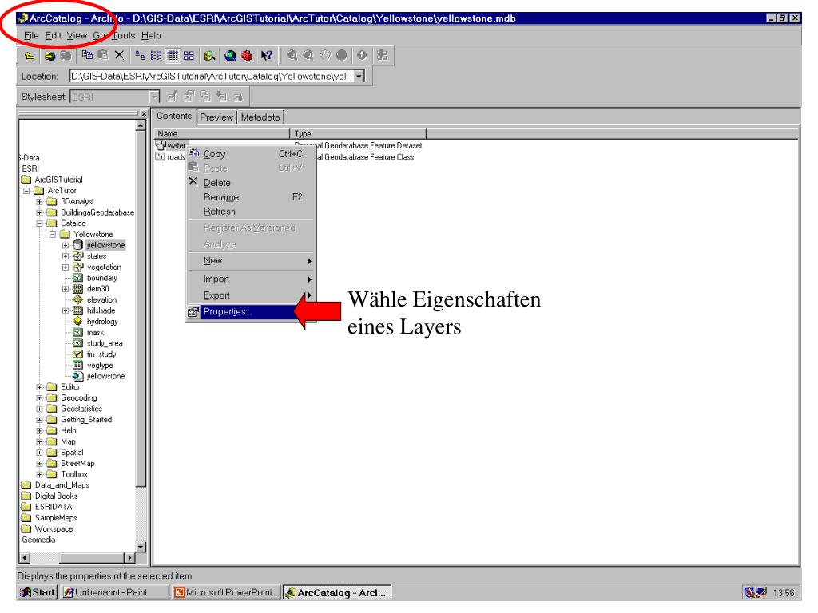Click the Disconnect from Folder icon
Image resolution: width=818 pixels, height=613 pixels.
point(66,55)
